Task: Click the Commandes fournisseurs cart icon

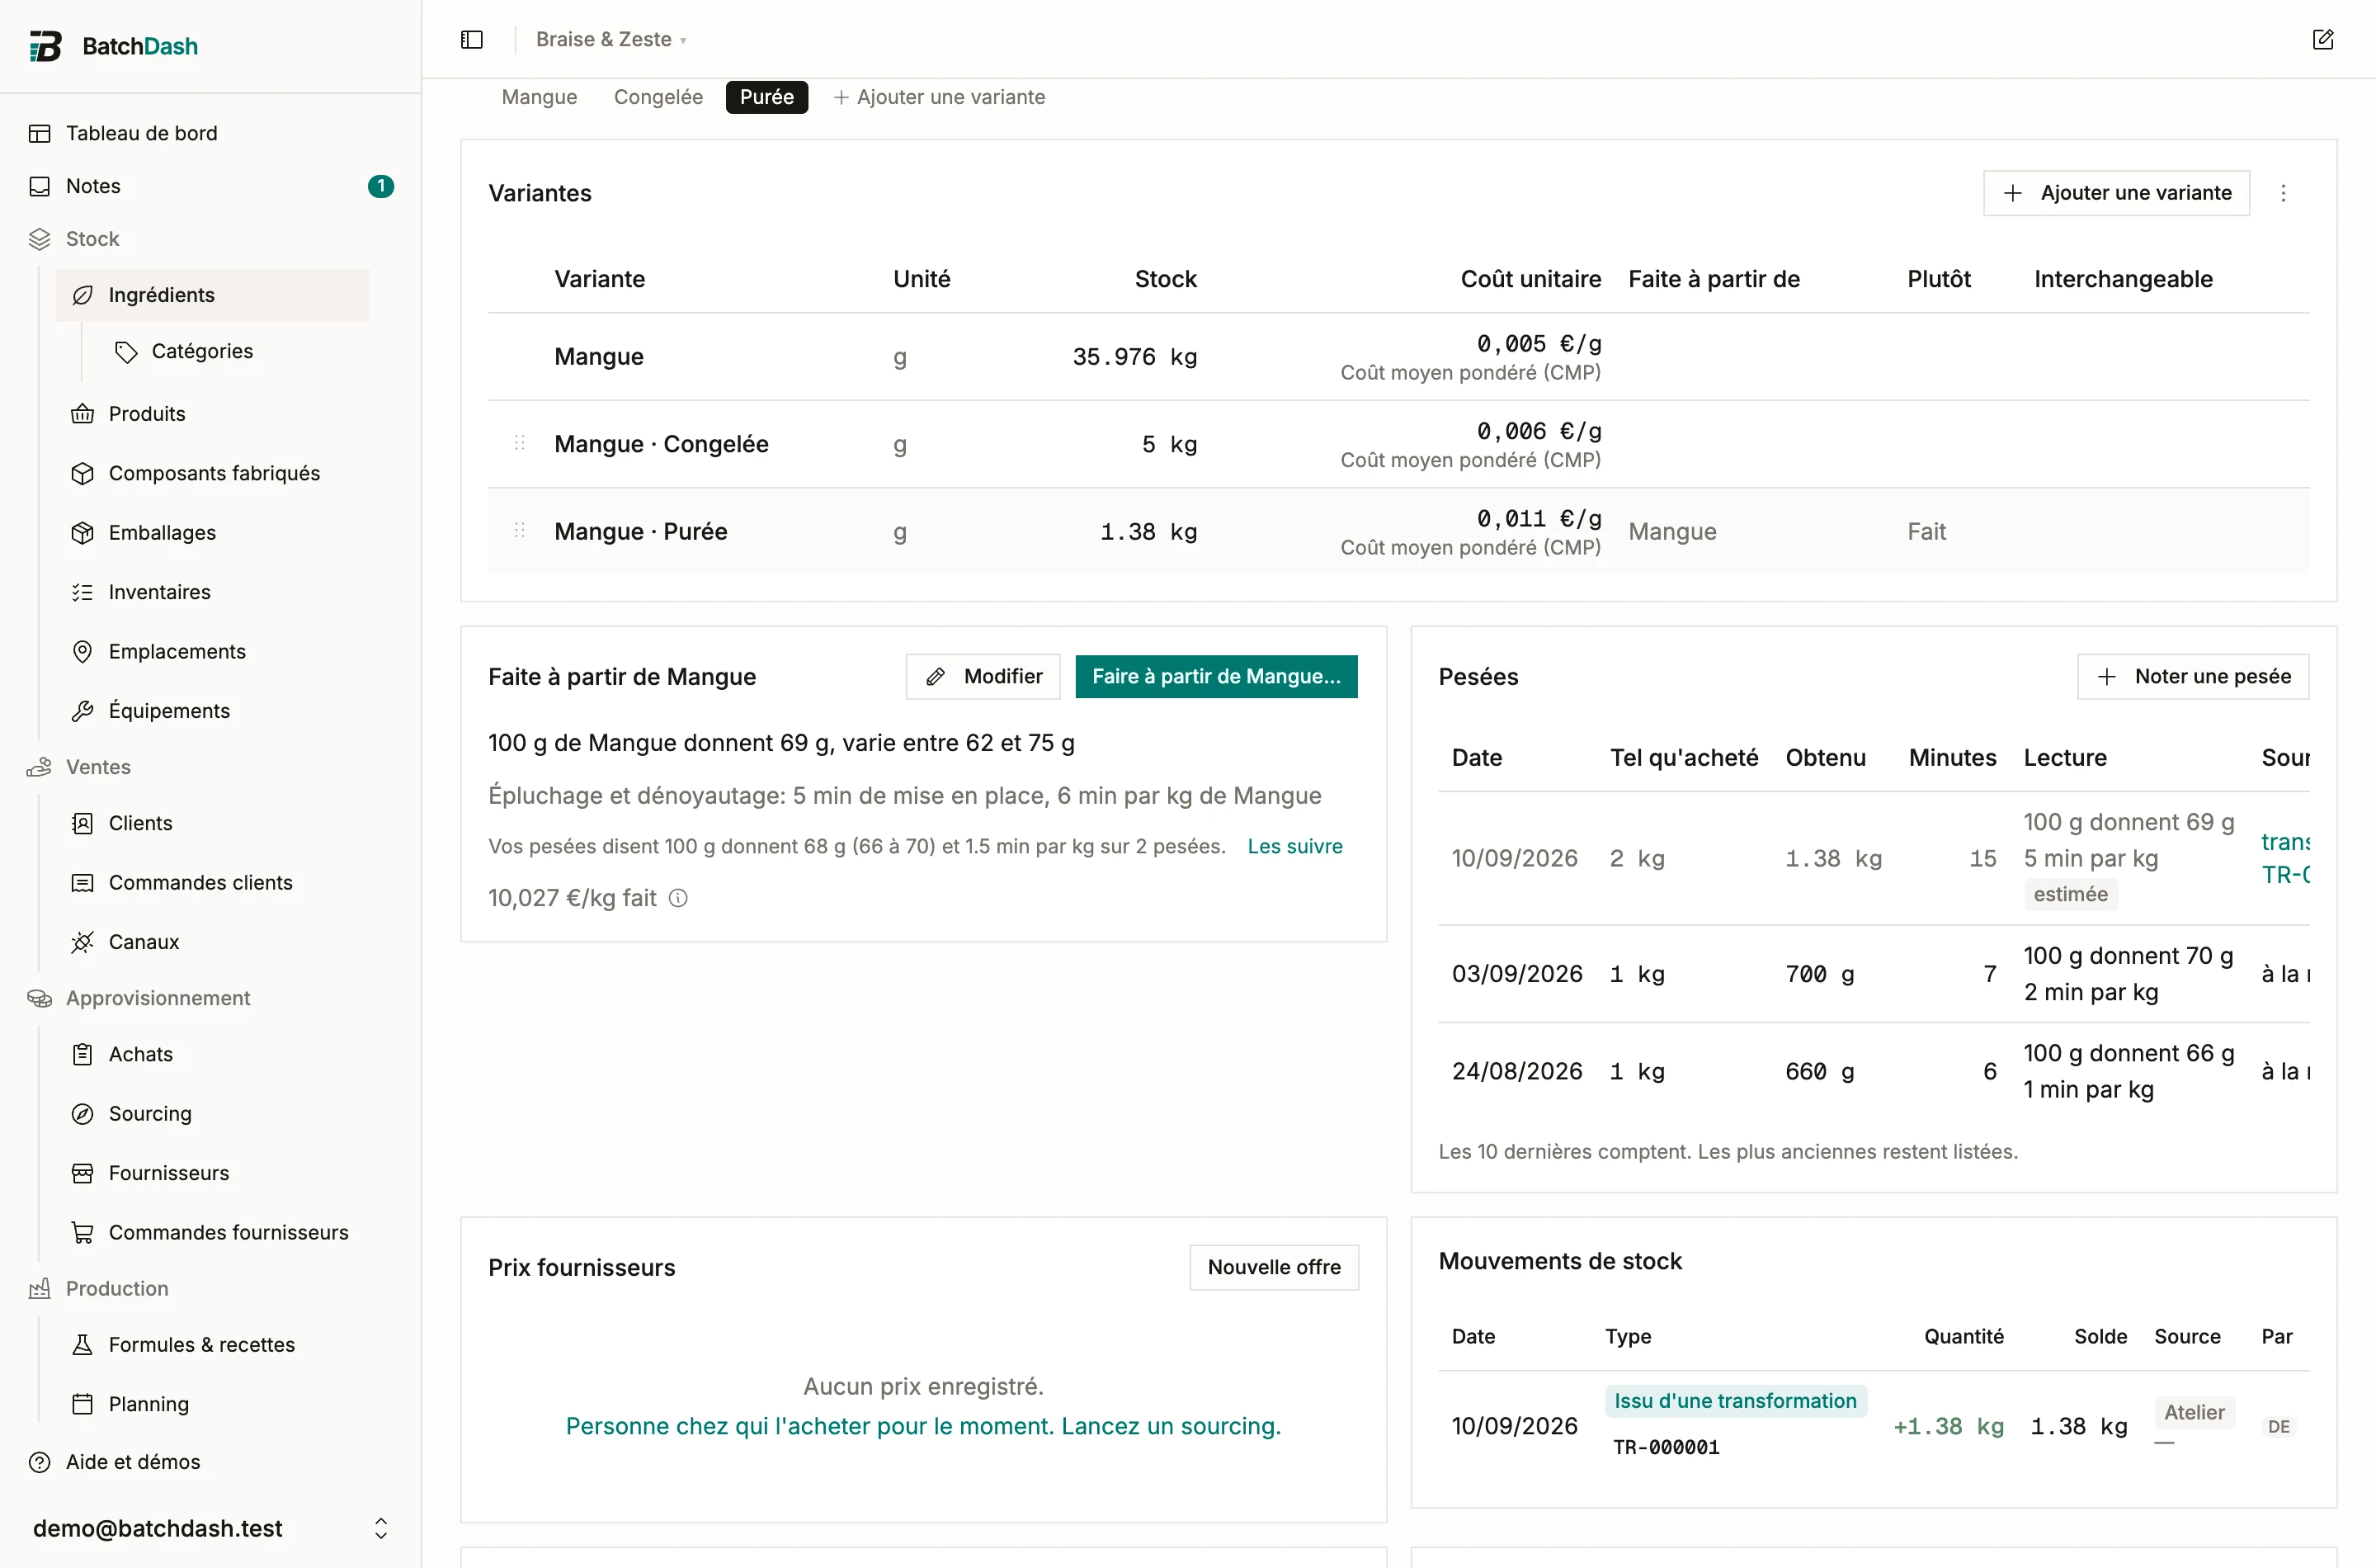Action: pyautogui.click(x=83, y=1232)
